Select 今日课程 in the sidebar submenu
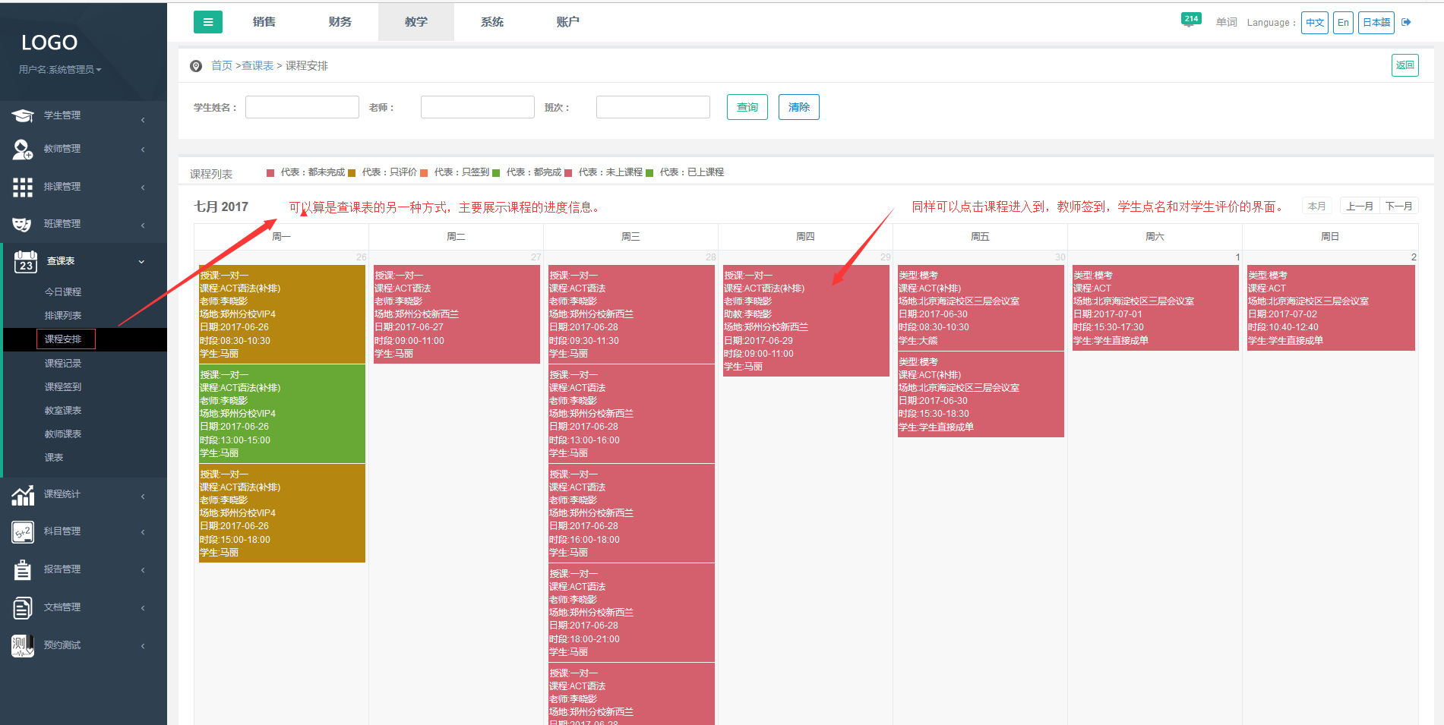The height and width of the screenshot is (725, 1444). coord(63,292)
